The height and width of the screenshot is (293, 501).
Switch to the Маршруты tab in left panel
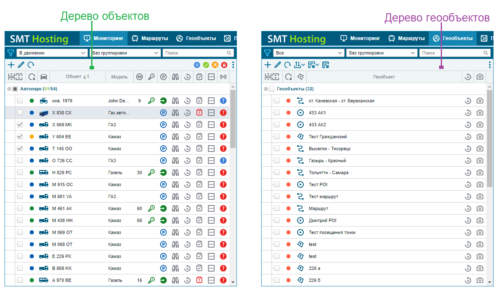pos(150,38)
